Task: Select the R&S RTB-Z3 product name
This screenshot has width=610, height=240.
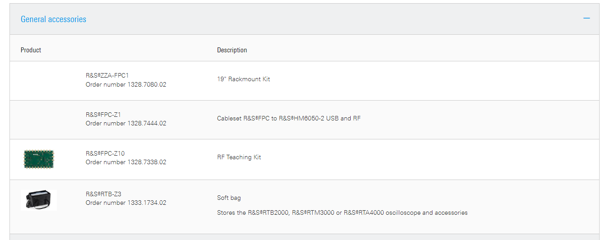Action: pyautogui.click(x=103, y=194)
